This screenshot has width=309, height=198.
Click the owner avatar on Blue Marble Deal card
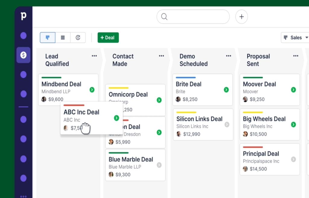pos(111,175)
